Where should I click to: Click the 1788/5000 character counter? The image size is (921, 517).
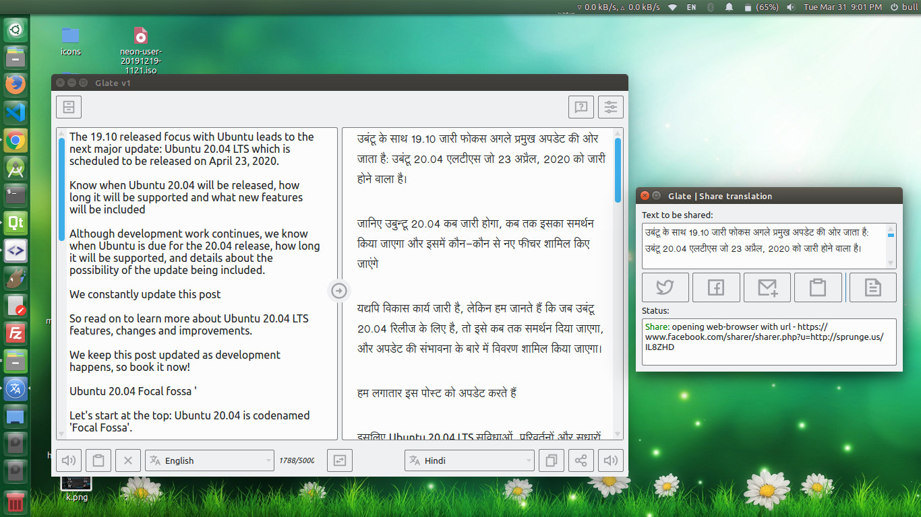click(x=297, y=460)
